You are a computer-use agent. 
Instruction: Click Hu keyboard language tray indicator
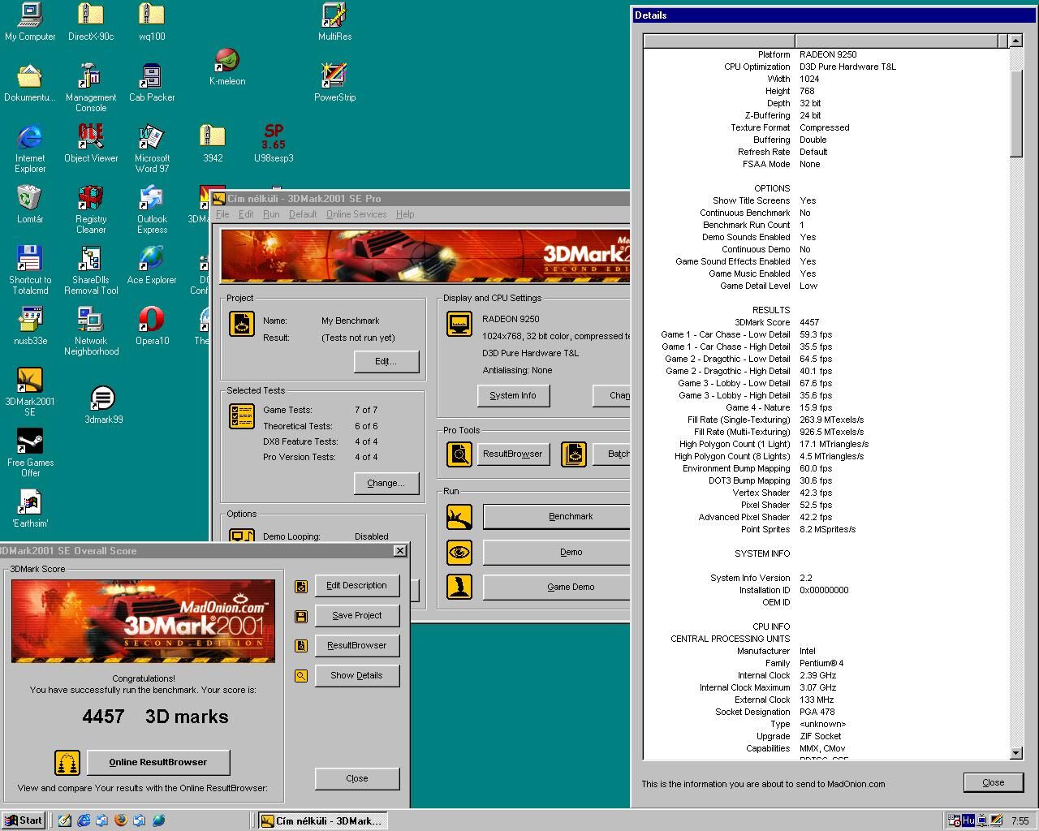click(968, 820)
